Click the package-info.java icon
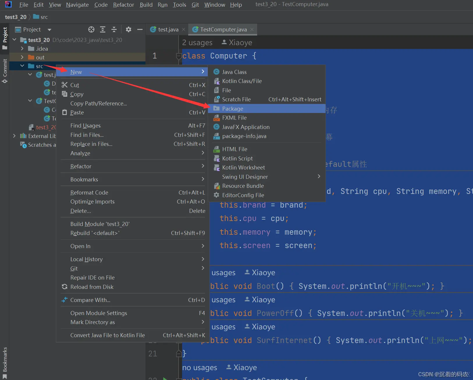This screenshot has height=380, width=473. click(216, 136)
